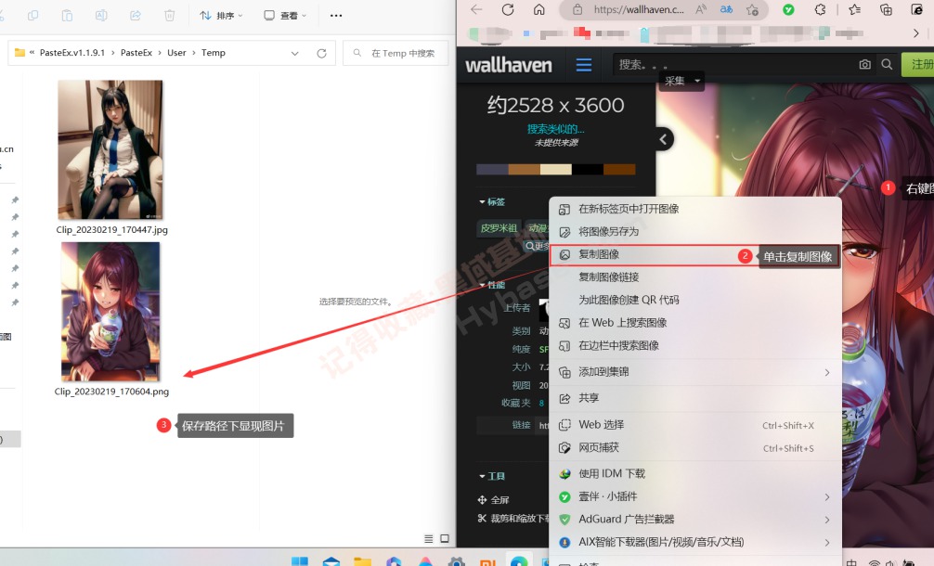
Task: Go to the browser home page
Action: [538, 9]
